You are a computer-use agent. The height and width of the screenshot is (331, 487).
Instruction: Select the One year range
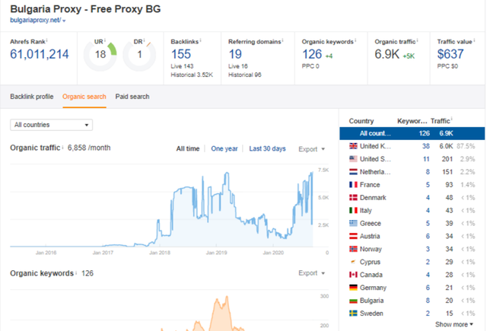[224, 148]
